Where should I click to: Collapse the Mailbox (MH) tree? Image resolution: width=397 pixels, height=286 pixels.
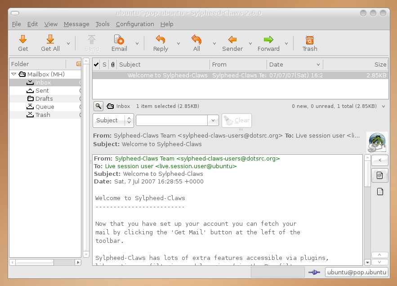pyautogui.click(x=14, y=74)
